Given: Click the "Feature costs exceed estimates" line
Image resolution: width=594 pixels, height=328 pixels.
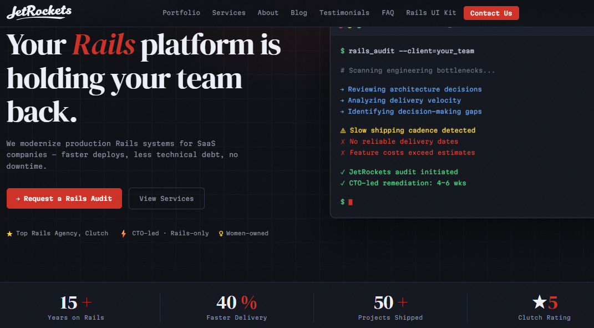Looking at the screenshot, I should click(412, 153).
